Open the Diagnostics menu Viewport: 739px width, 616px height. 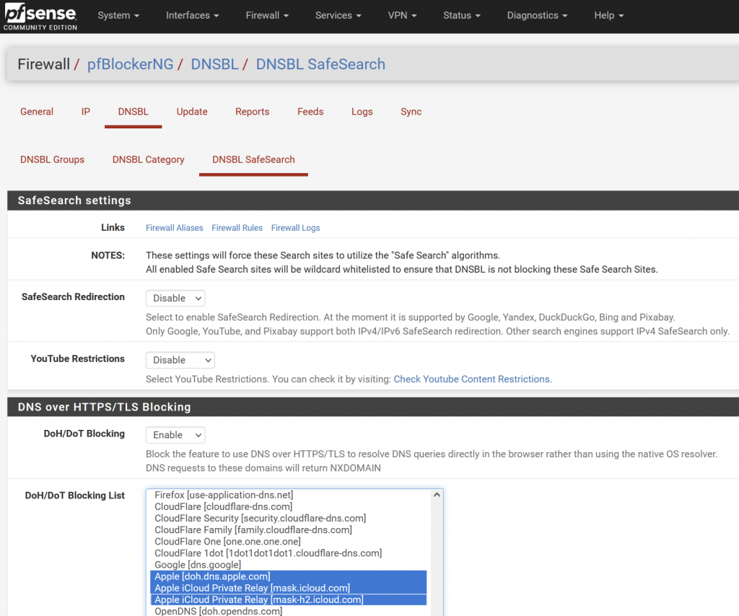[x=537, y=16]
